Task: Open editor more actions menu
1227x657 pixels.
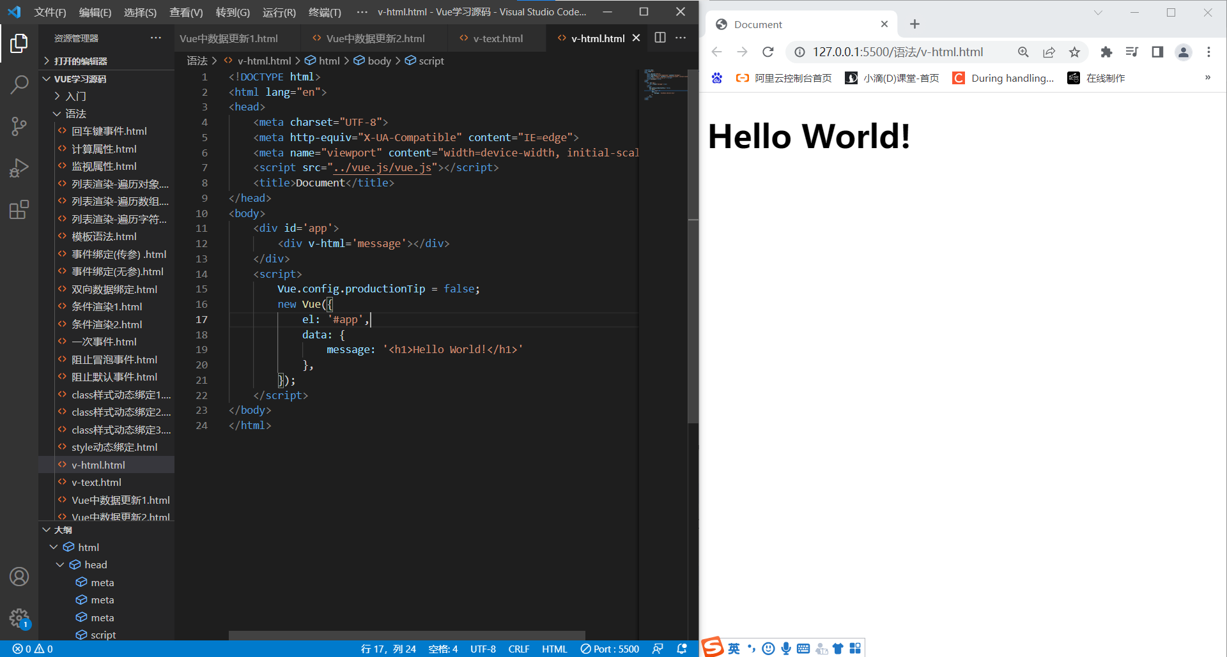Action: pos(681,38)
